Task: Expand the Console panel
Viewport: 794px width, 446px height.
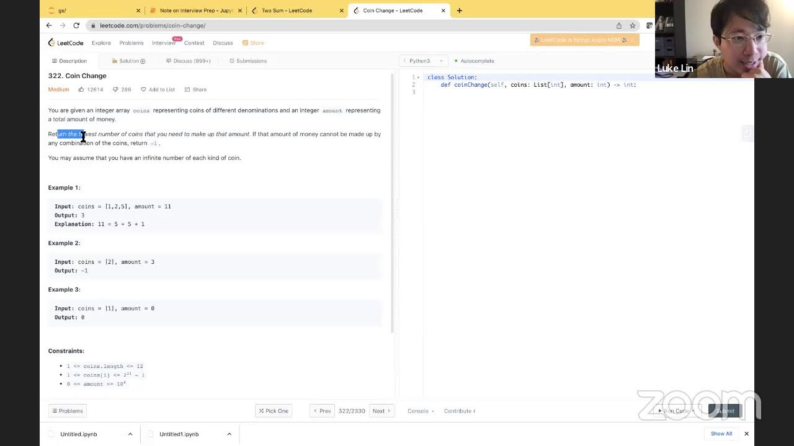Action: [421, 411]
